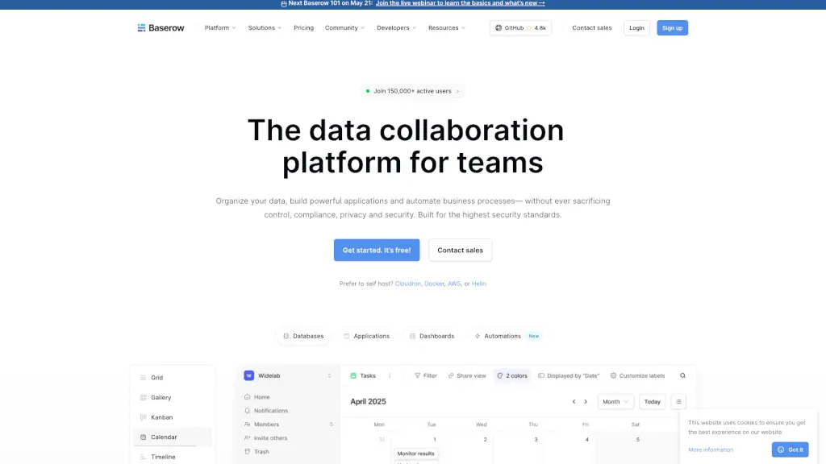Go to next month arrow
This screenshot has width=826, height=464.
tap(586, 402)
